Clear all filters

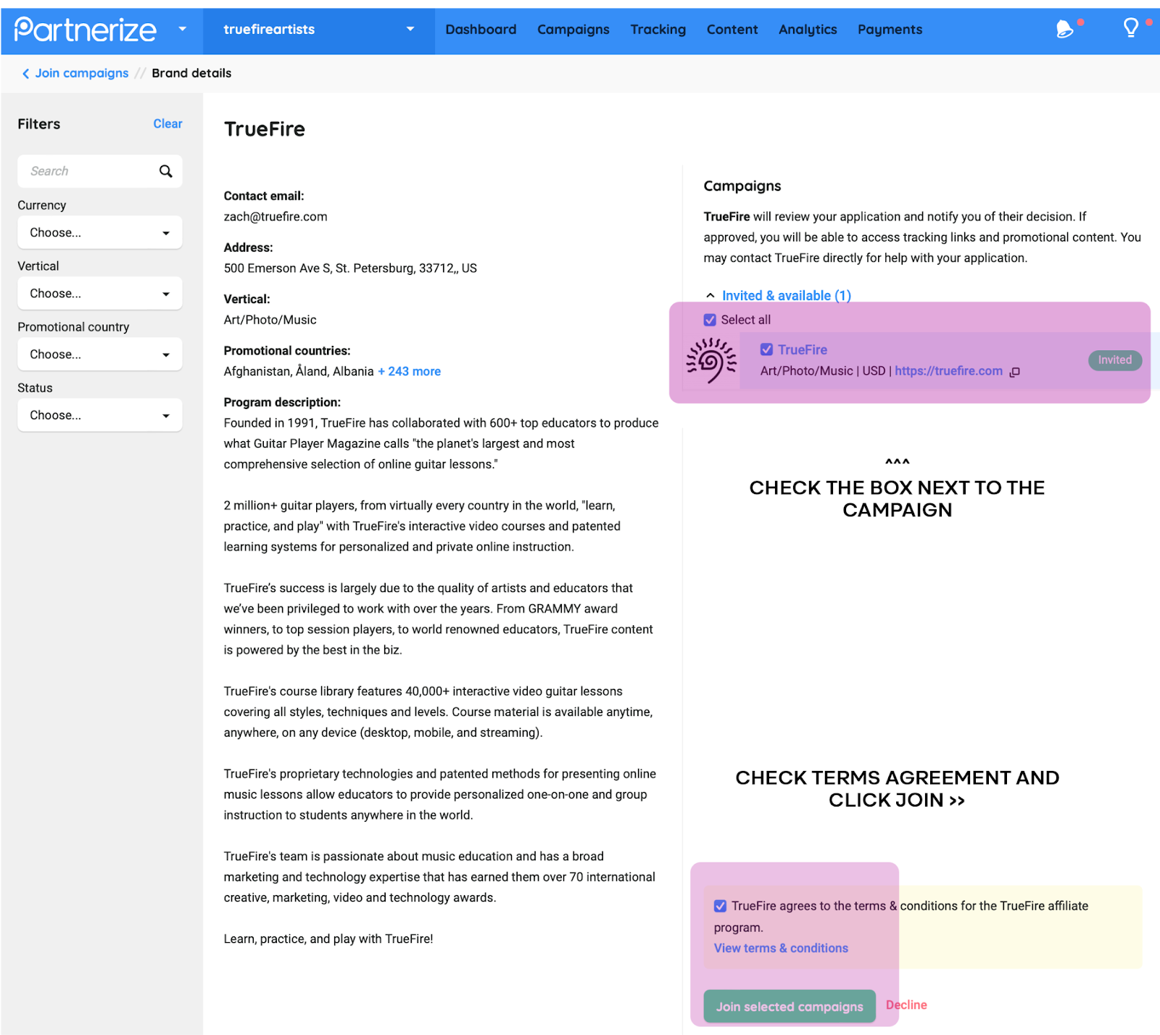167,124
